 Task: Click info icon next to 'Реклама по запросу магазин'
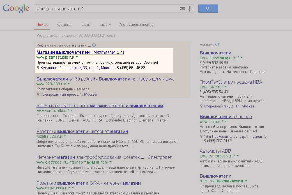pos(94,45)
